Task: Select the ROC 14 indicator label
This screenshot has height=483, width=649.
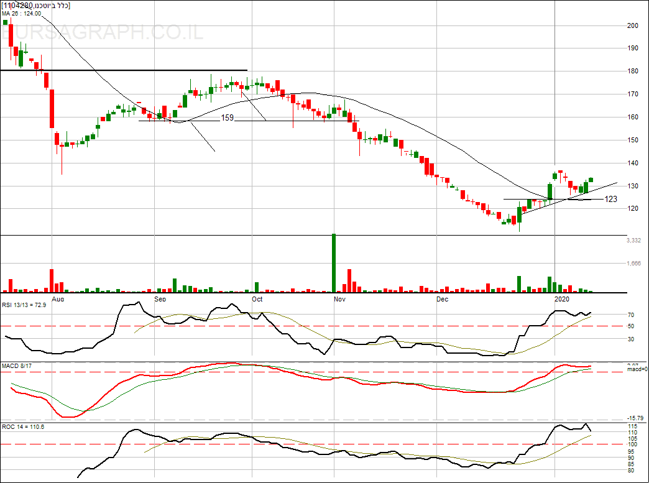Action: tap(23, 427)
